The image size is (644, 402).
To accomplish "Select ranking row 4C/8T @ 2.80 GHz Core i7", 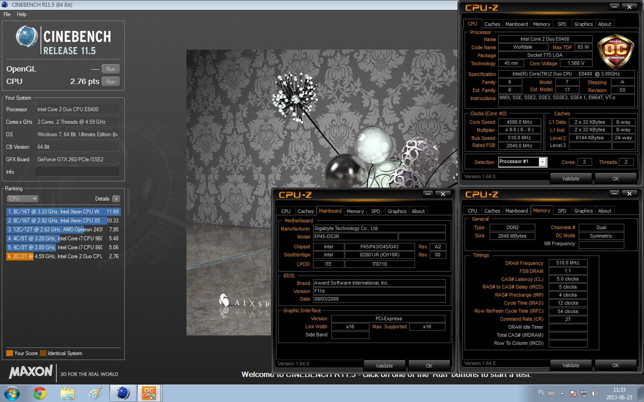I will pyautogui.click(x=63, y=247).
